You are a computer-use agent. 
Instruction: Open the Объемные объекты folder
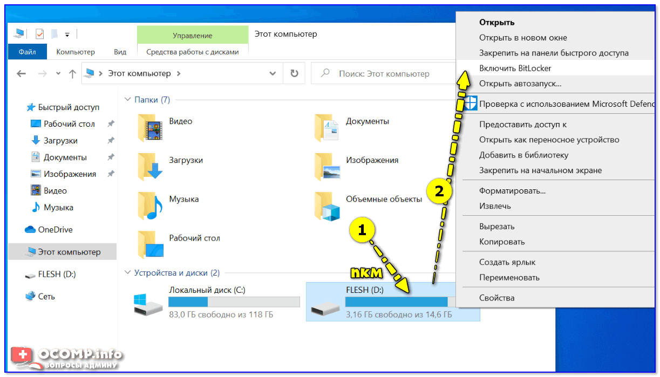[x=327, y=205]
